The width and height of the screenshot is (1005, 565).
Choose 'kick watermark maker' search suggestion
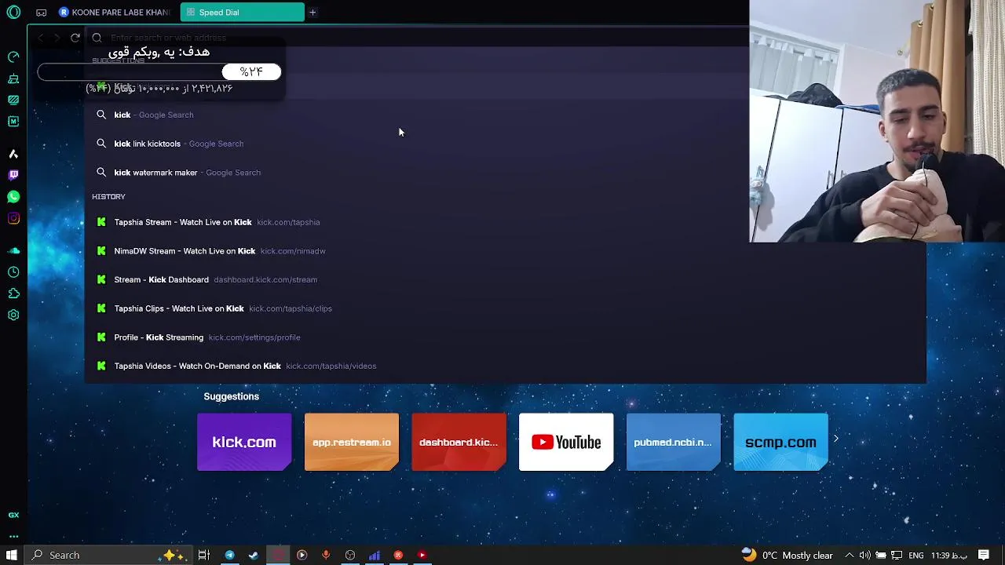click(x=505, y=173)
